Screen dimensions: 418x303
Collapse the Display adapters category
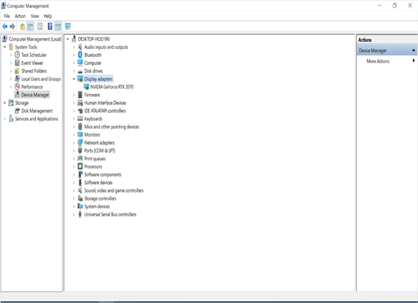73,79
